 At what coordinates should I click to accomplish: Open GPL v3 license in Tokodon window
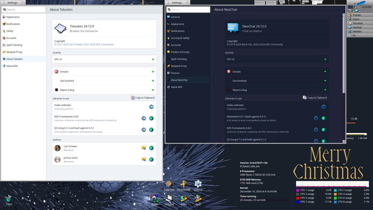[104, 60]
